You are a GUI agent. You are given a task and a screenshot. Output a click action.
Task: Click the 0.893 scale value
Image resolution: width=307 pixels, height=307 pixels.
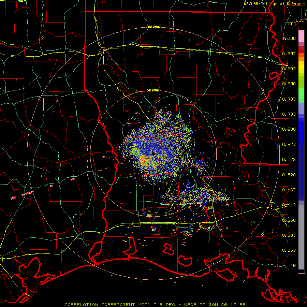[289, 69]
